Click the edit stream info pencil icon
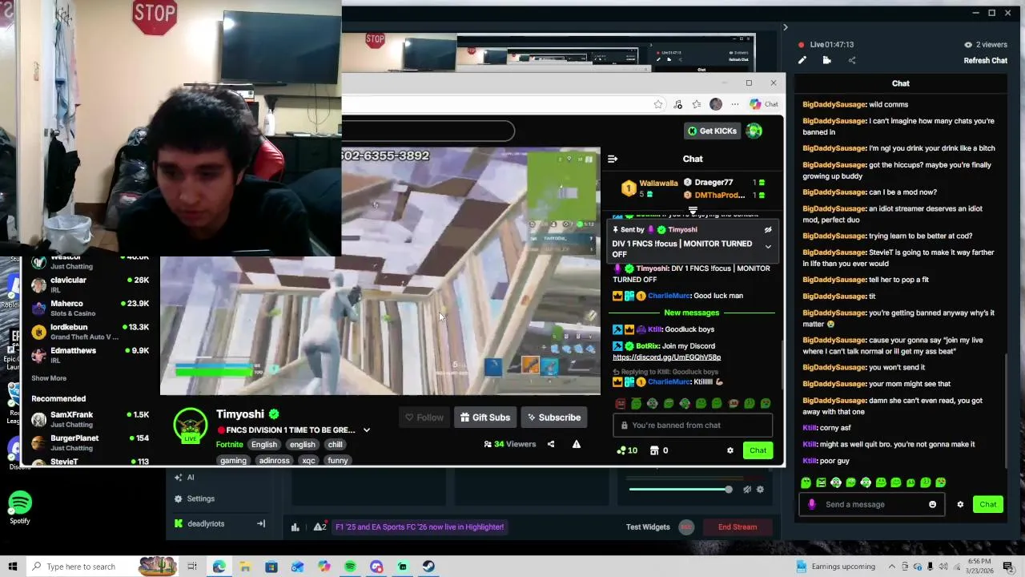 pos(802,60)
